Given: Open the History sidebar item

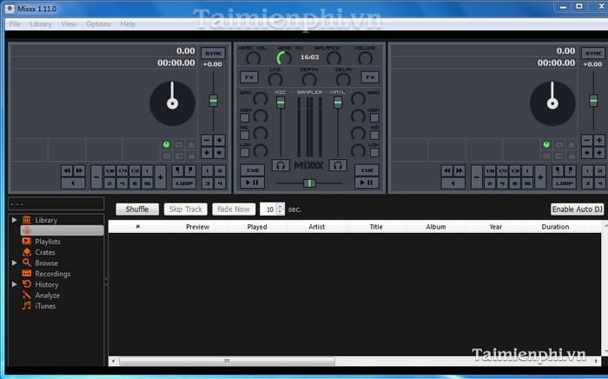Looking at the screenshot, I should pos(47,284).
